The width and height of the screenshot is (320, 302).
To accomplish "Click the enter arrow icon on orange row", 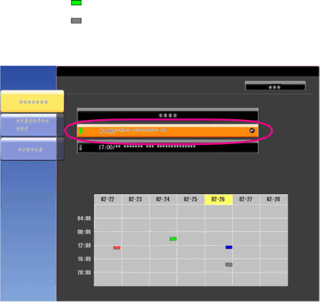I will [x=252, y=131].
